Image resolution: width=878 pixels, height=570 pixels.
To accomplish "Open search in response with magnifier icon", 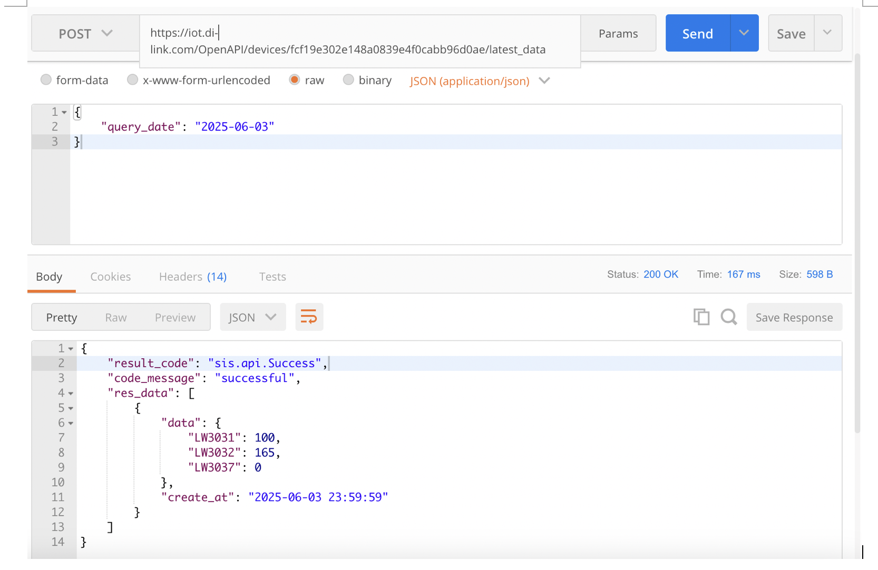I will coord(728,317).
